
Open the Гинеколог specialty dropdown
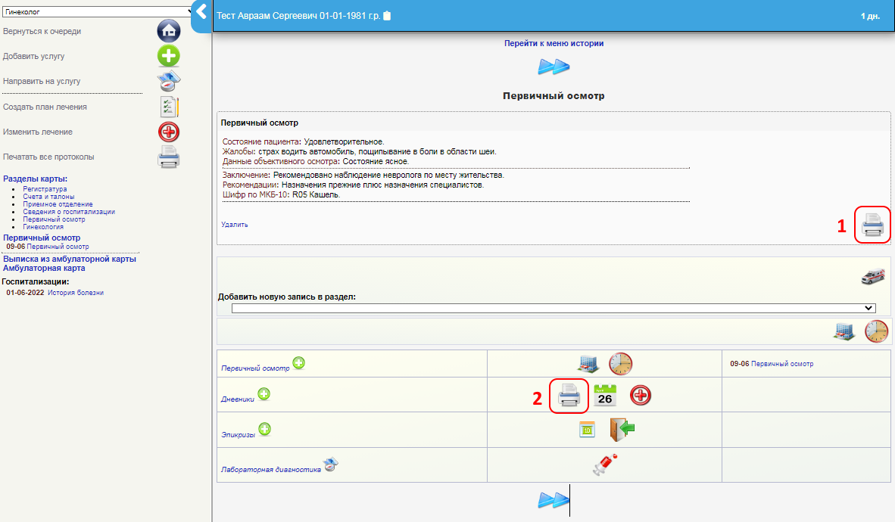98,11
